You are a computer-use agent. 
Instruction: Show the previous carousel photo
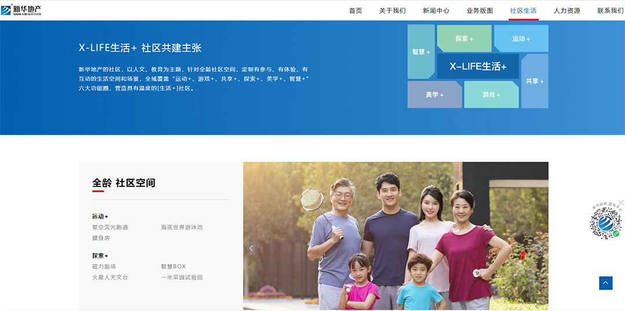(x=251, y=248)
